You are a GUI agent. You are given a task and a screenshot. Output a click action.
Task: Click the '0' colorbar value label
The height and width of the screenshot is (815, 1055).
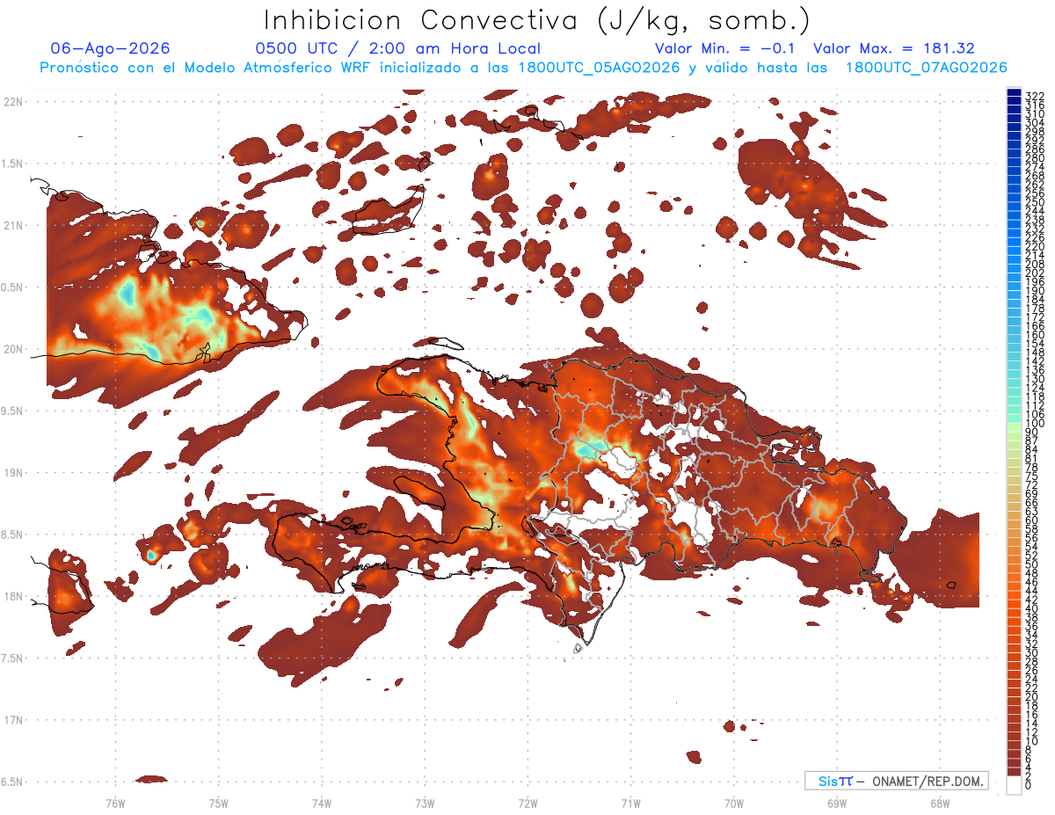coord(1029,785)
